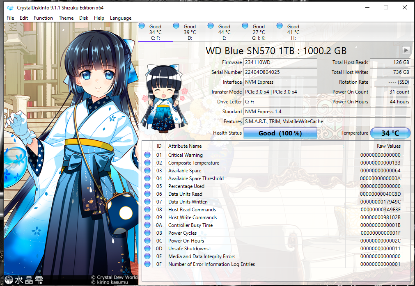
Task: Open the Edit menu
Action: tap(23, 18)
